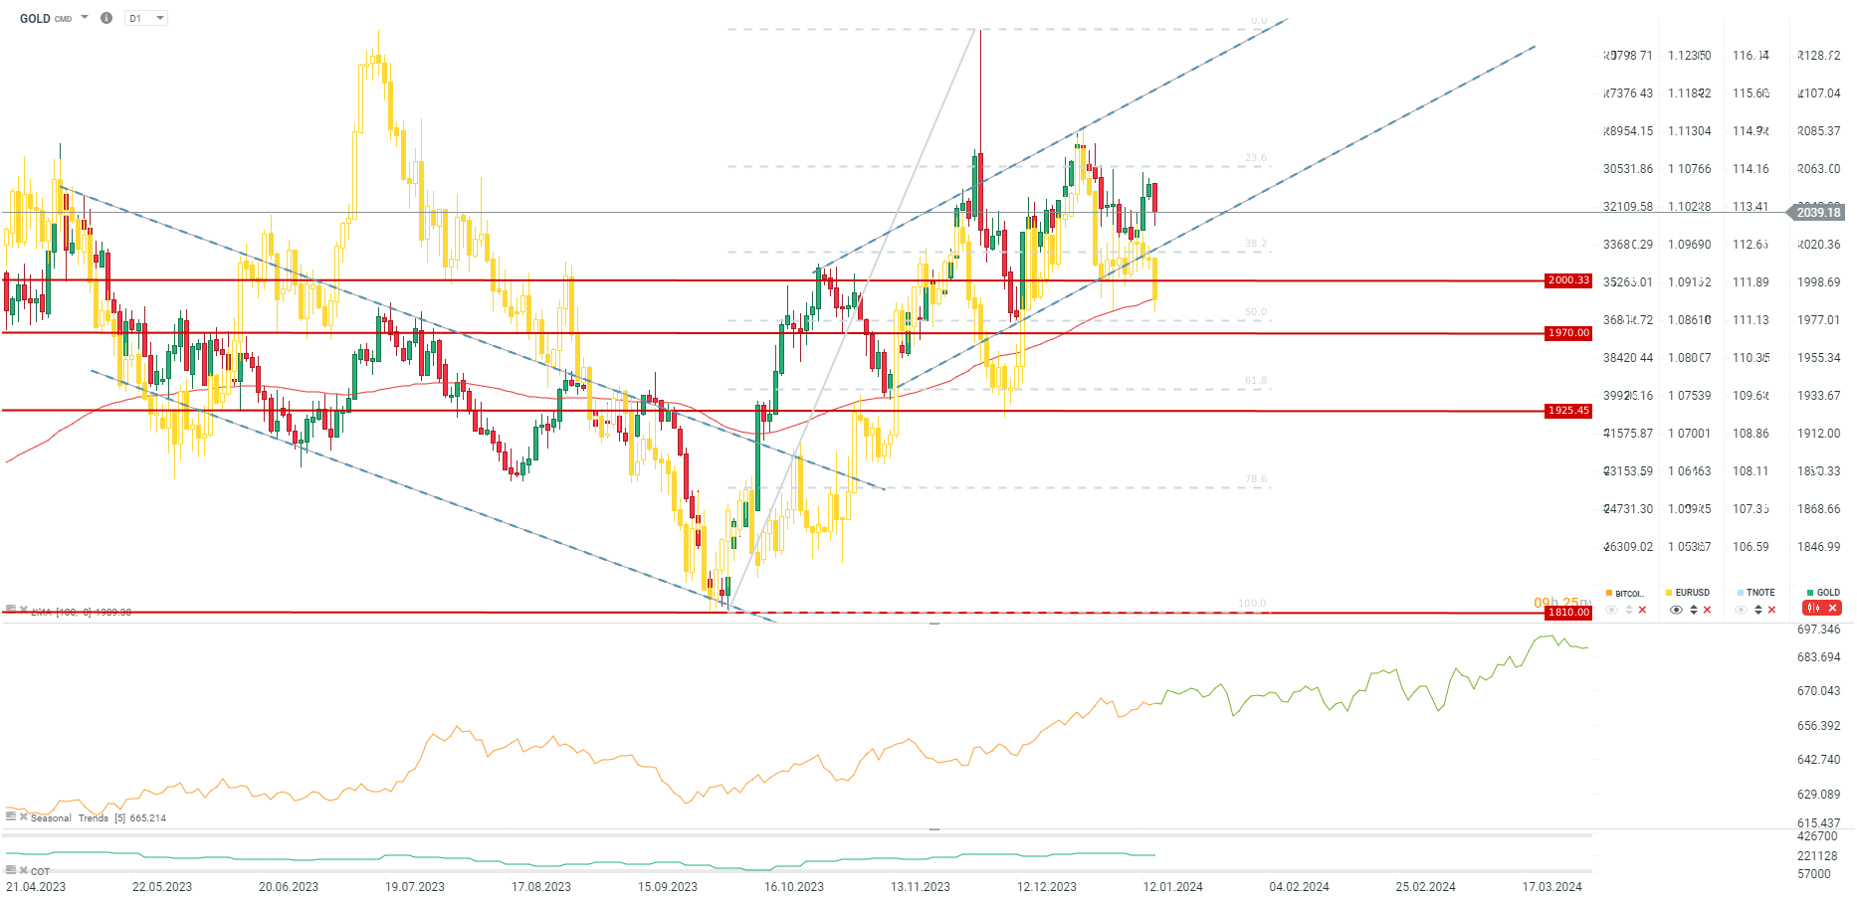The width and height of the screenshot is (1857, 904).
Task: Select the 1925.45 horizontal level label
Action: click(x=1568, y=411)
